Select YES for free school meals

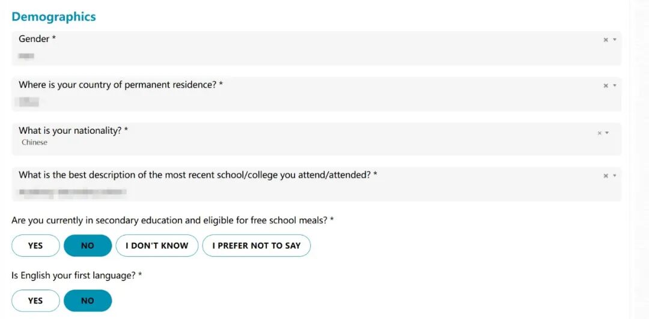point(35,245)
